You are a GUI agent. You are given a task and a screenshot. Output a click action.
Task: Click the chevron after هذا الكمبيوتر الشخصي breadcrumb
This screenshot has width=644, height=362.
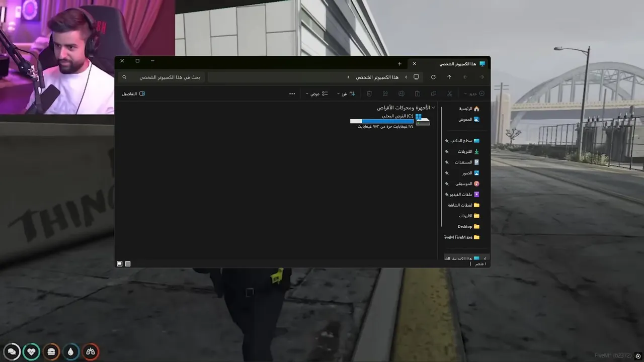(x=348, y=77)
